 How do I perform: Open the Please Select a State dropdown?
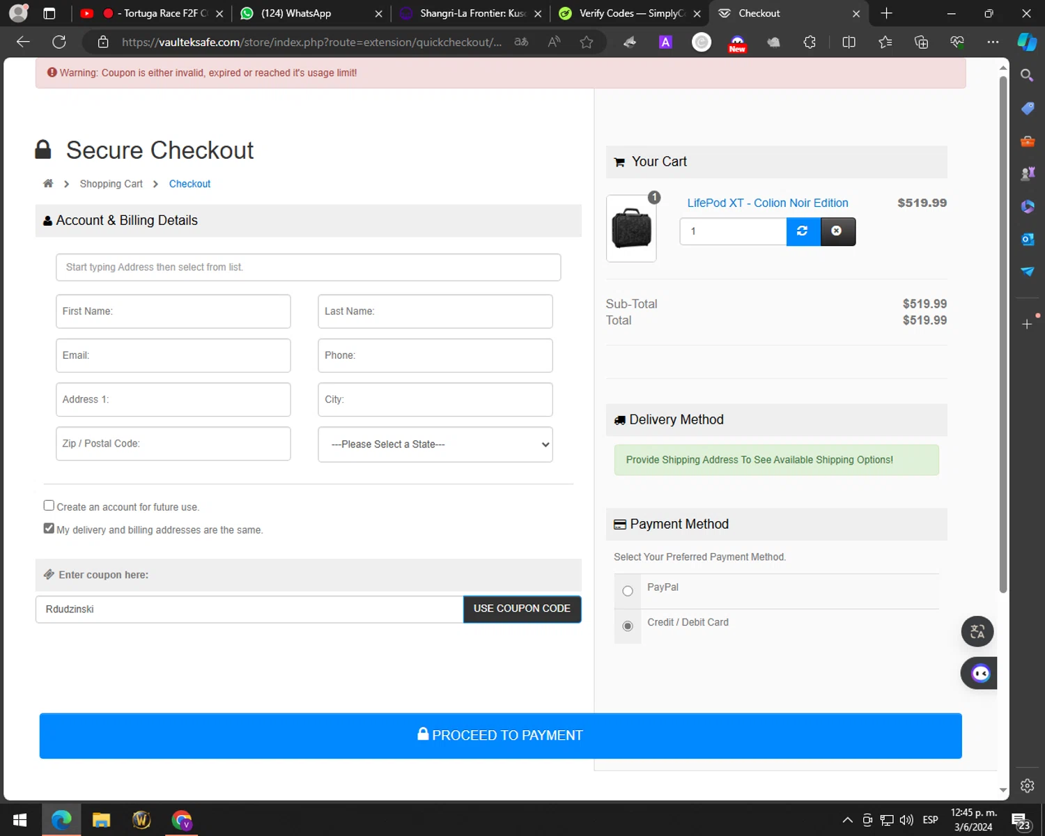click(x=435, y=444)
